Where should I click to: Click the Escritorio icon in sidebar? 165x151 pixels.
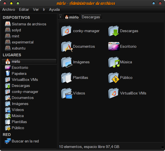pyautogui.click(x=8, y=68)
